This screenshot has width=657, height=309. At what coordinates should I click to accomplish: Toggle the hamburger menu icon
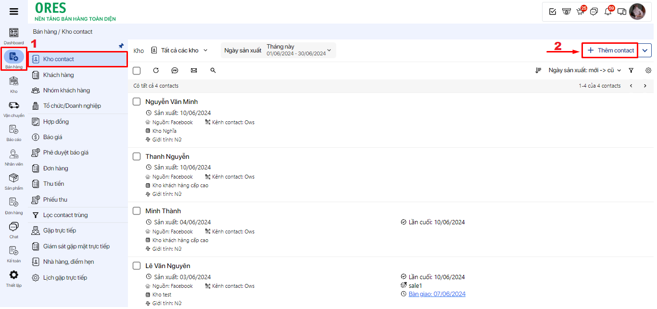14,12
